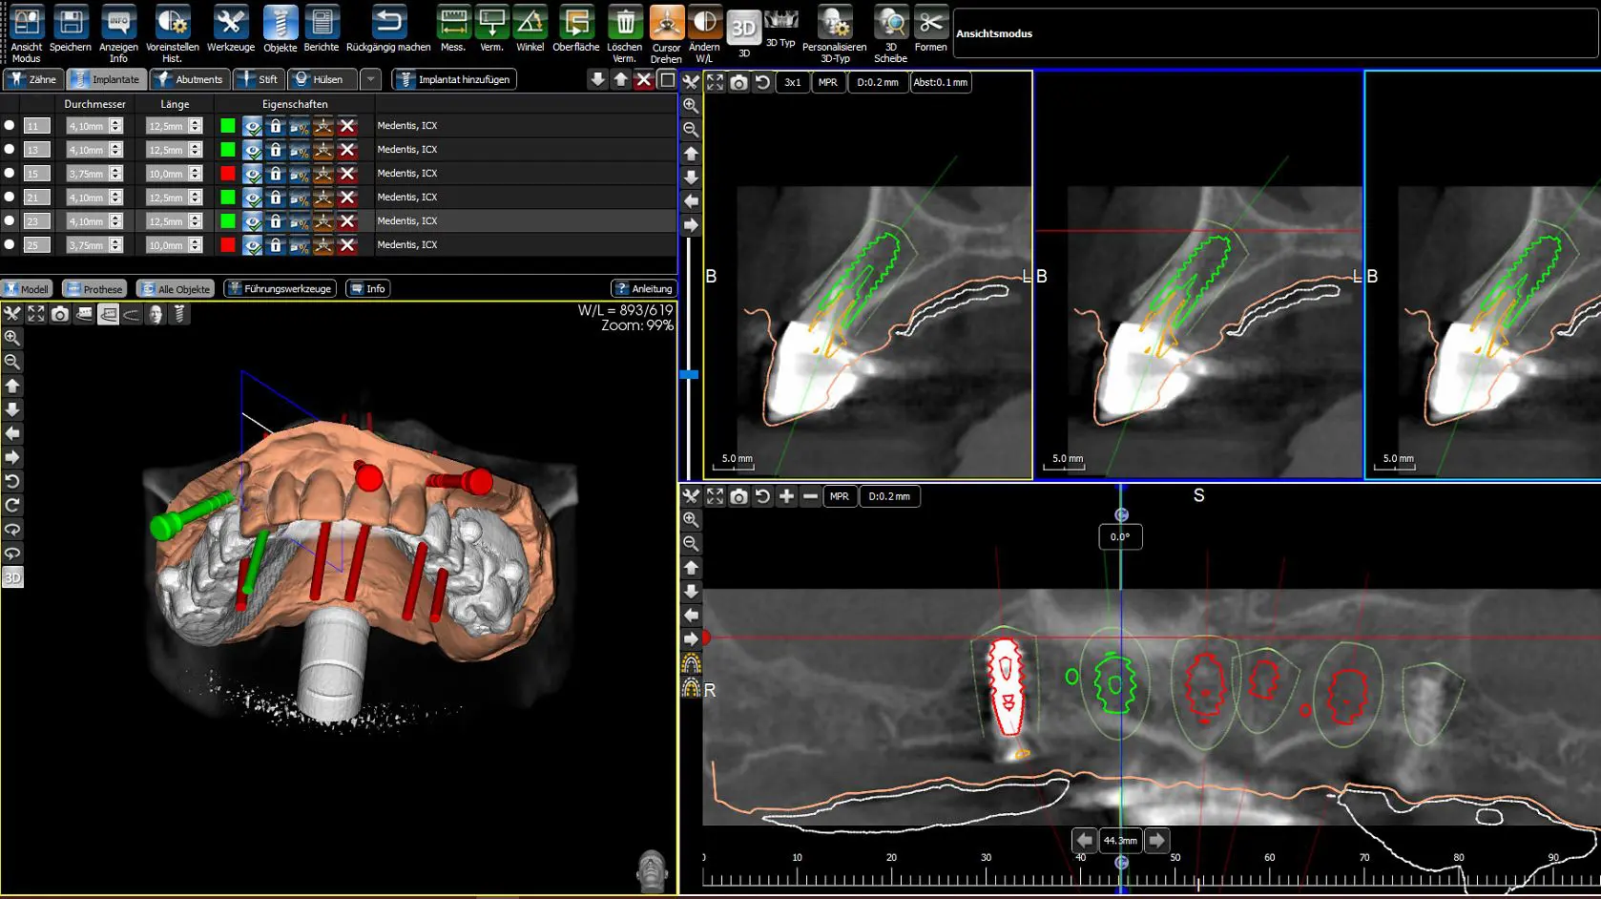Screen dimensions: 1601x899
Task: Click the 3D view button in top toolbar
Action: [743, 29]
